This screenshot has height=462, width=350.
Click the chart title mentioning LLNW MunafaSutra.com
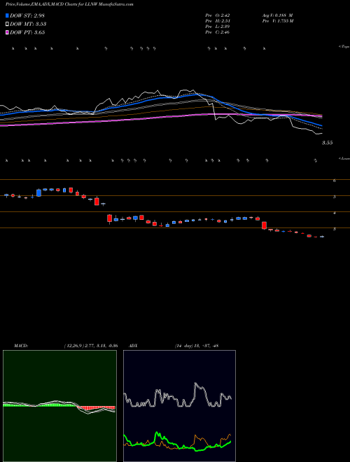click(x=69, y=4)
